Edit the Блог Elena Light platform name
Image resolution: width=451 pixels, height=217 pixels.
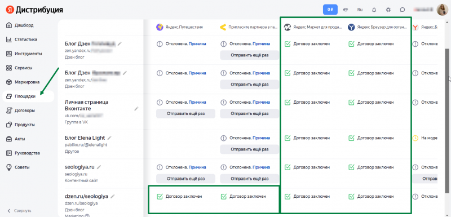tap(109, 138)
